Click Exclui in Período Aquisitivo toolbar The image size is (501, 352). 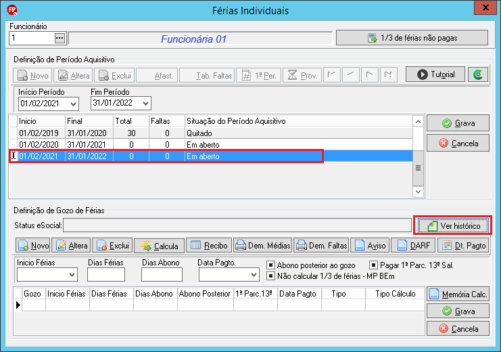pyautogui.click(x=115, y=75)
